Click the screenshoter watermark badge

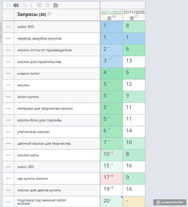[x=170, y=202]
